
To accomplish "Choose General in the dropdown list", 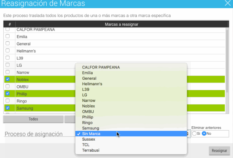I will pyautogui.click(x=131, y=78).
